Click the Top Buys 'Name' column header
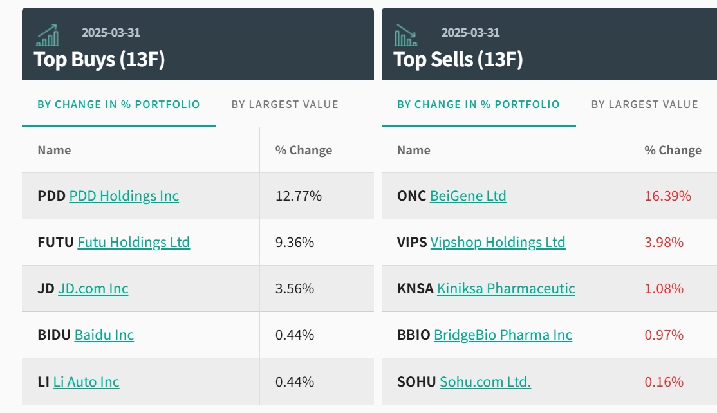The height and width of the screenshot is (413, 717). [x=54, y=151]
